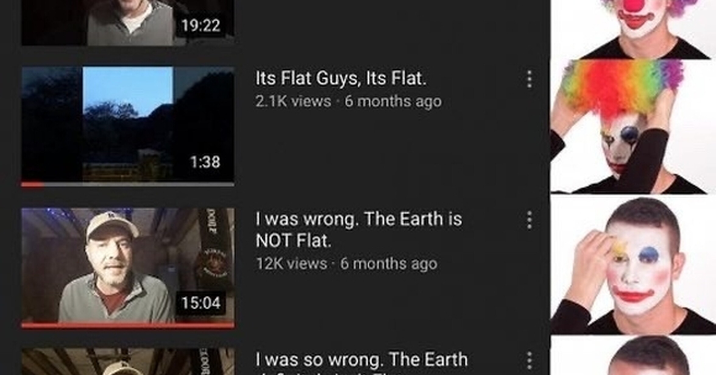
Task: Click the 1:38 duration badge
Action: (x=205, y=162)
